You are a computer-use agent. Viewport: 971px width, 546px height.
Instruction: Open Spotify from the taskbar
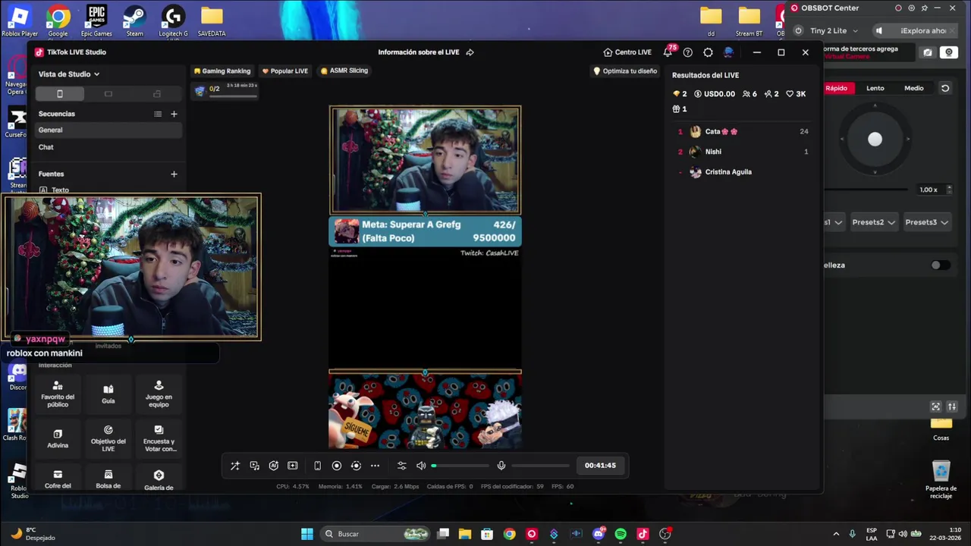point(621,534)
